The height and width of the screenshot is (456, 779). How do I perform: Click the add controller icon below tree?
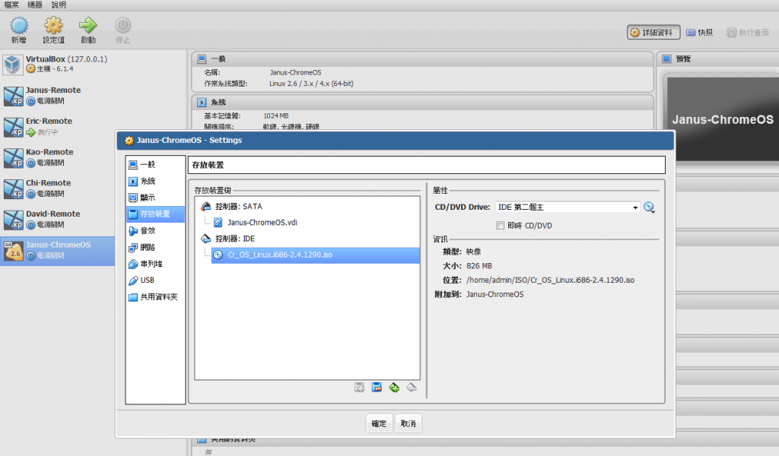pos(359,388)
